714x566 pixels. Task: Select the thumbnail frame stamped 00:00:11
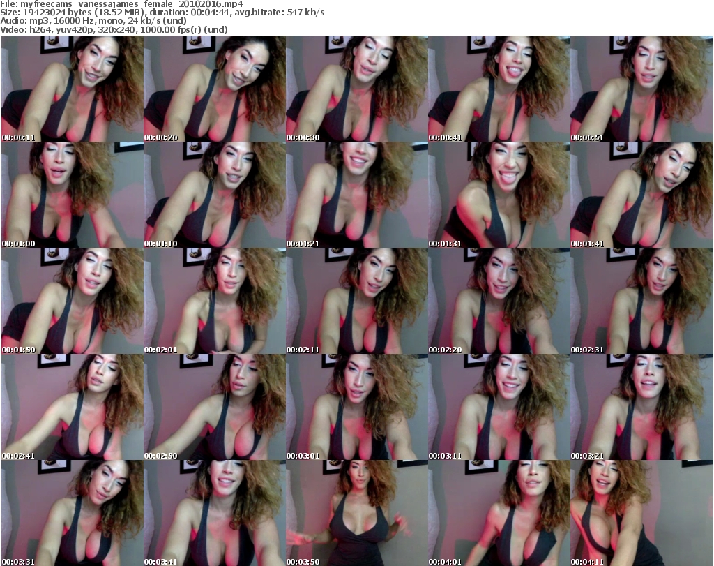[x=73, y=89]
